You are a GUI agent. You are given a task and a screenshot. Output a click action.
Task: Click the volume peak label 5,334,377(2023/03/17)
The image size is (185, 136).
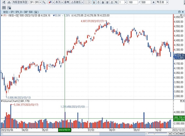click(x=26, y=105)
